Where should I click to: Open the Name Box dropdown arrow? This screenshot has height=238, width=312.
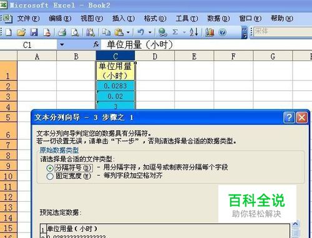pyautogui.click(x=62, y=45)
